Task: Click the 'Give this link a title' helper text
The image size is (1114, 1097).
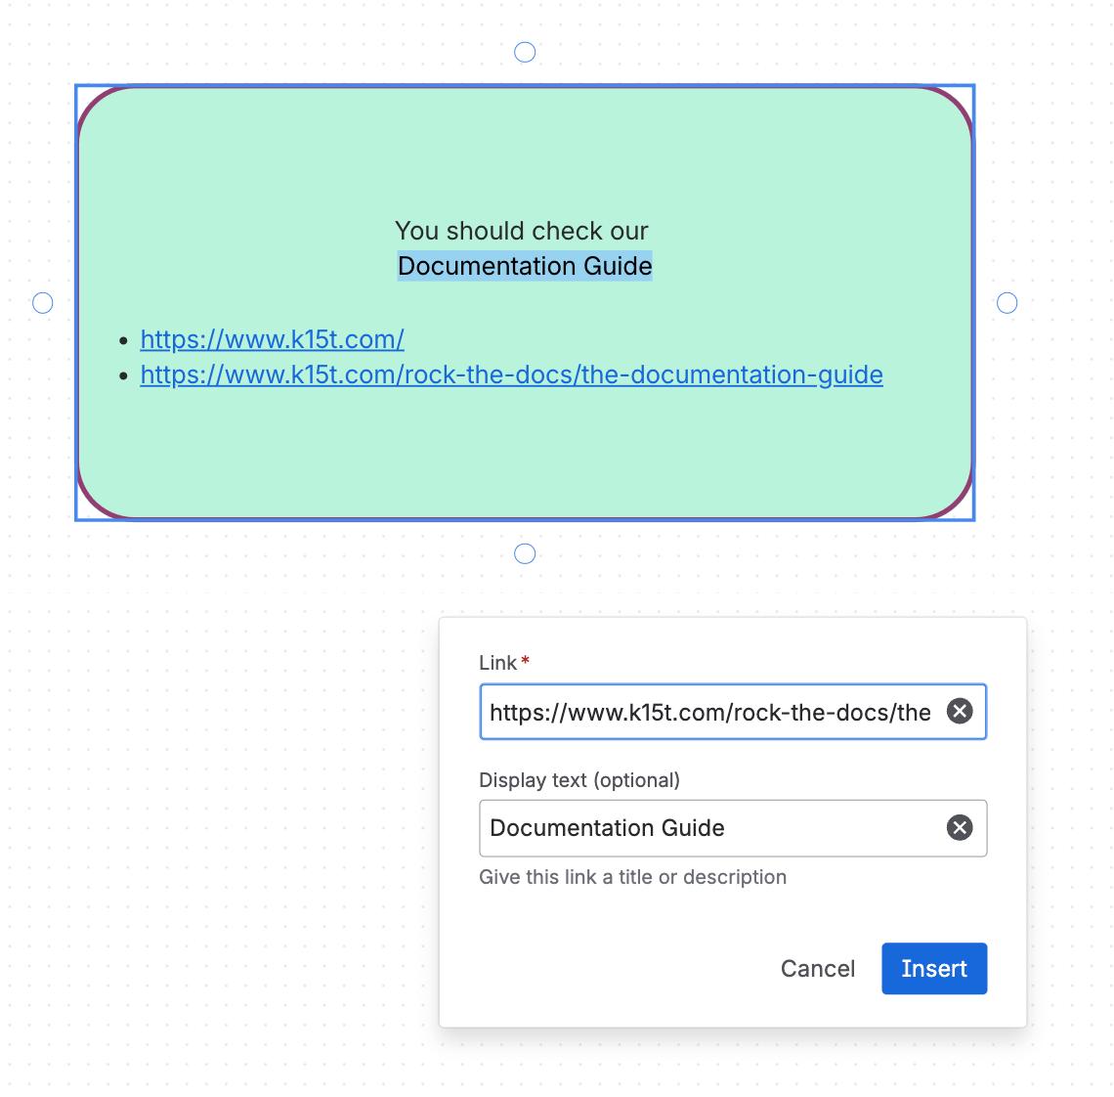Action: point(632,877)
